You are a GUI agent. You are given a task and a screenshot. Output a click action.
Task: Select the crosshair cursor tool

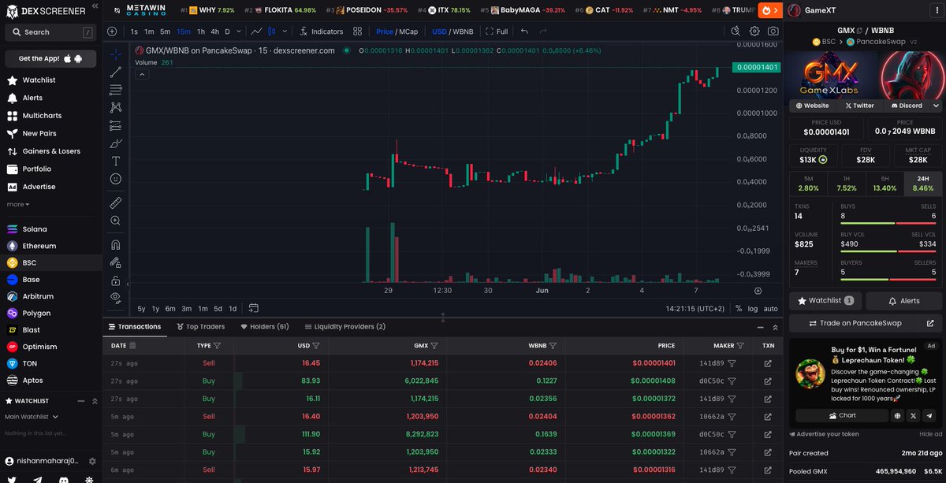[116, 55]
